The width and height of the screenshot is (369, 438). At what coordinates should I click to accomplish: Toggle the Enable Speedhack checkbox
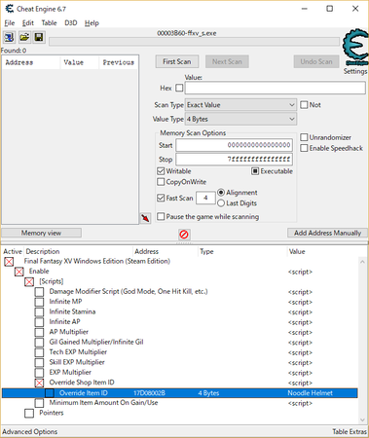[304, 148]
